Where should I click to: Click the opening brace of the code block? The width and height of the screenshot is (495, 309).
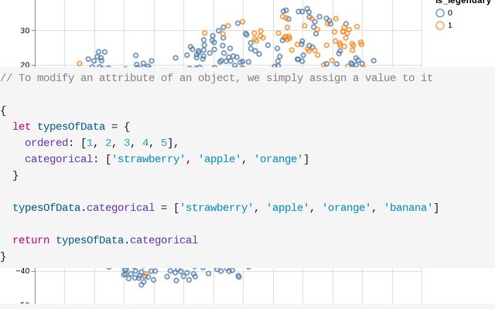(3, 110)
